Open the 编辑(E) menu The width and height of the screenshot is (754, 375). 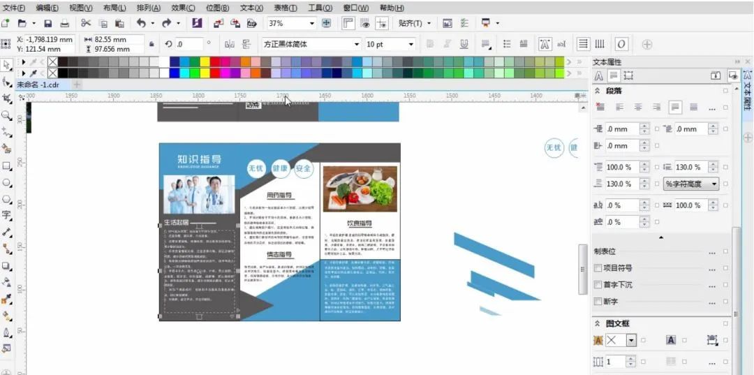(x=47, y=8)
